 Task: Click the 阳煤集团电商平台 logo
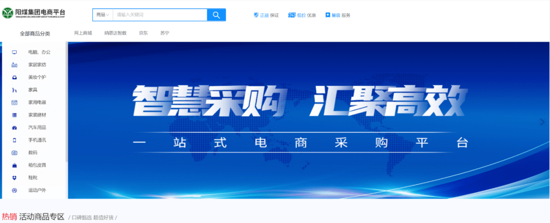(34, 13)
